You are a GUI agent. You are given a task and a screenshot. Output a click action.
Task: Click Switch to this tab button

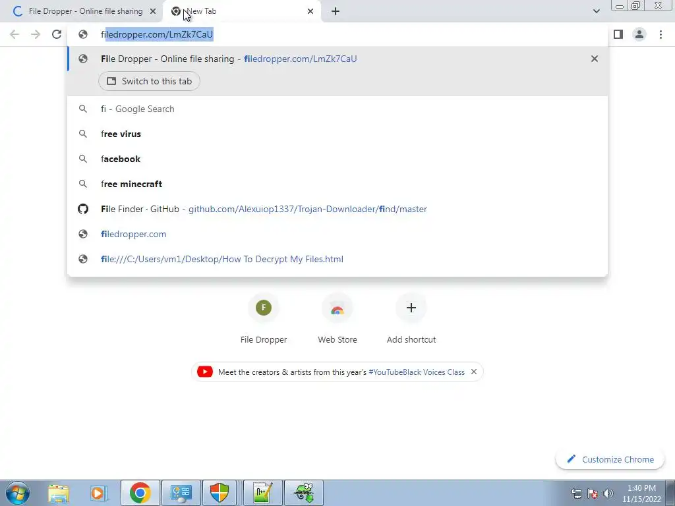(149, 81)
